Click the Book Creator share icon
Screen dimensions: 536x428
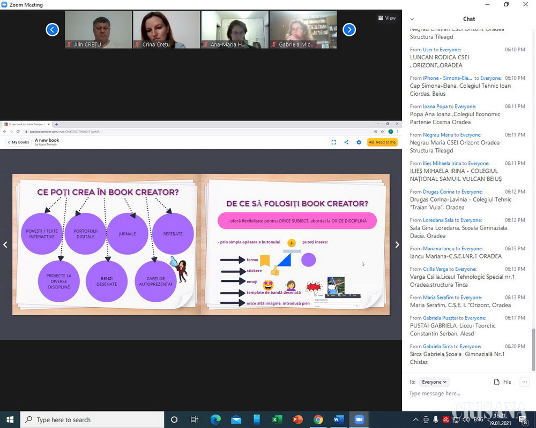click(x=346, y=142)
